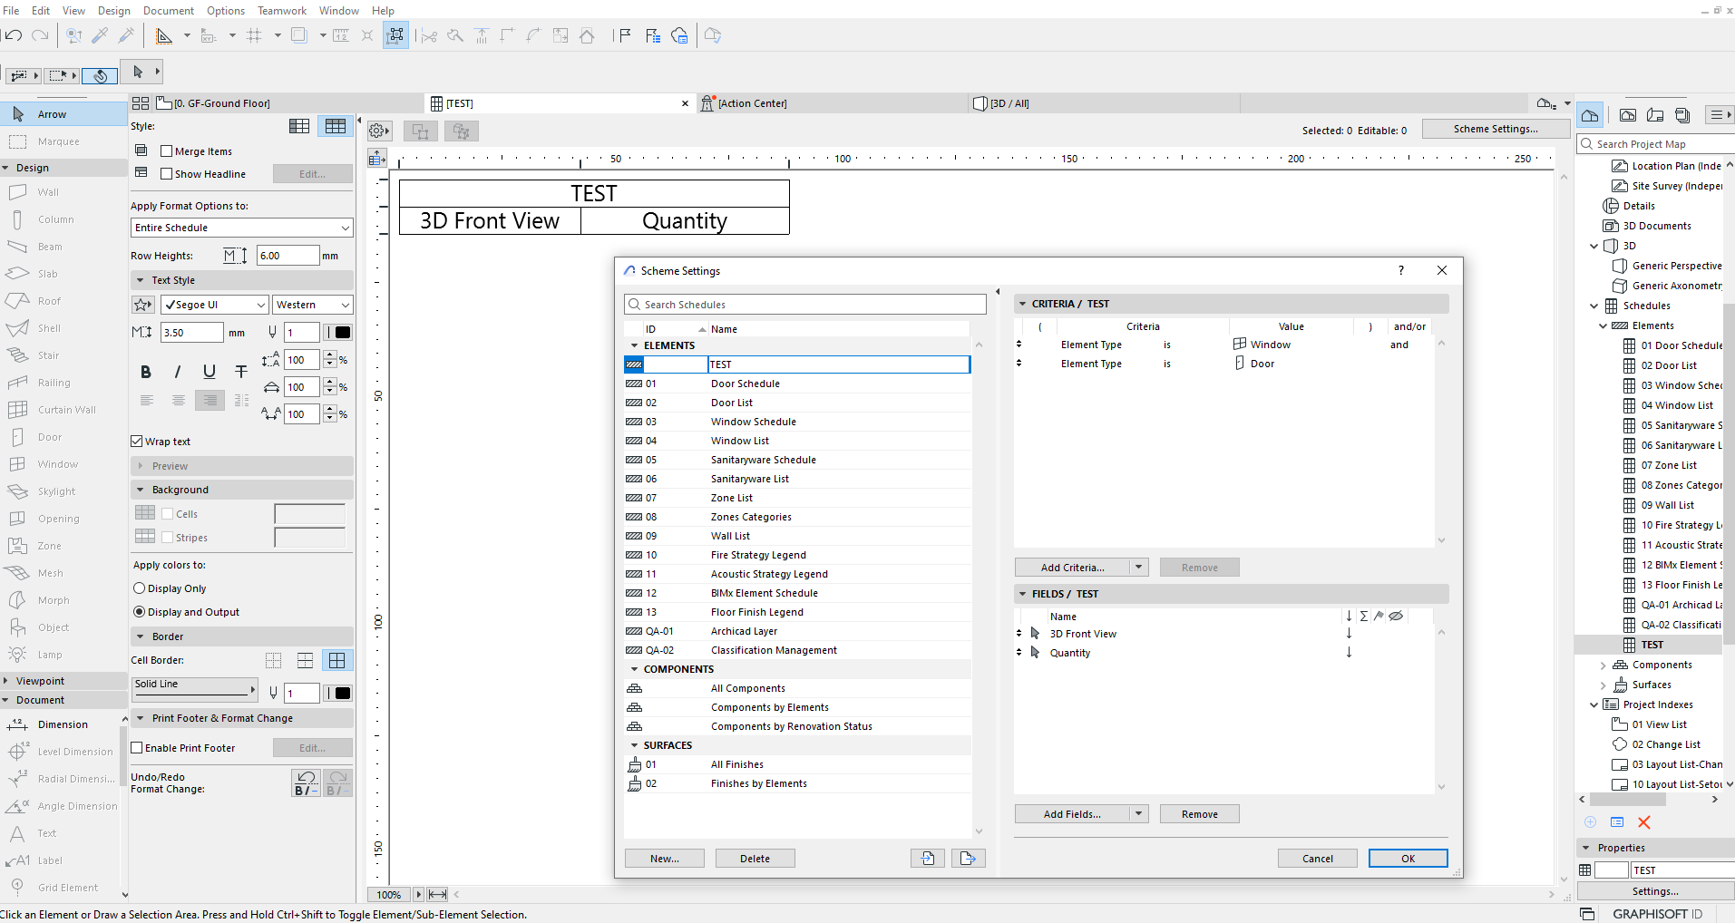
Task: Click the import scheme icon in dialog
Action: (x=928, y=859)
